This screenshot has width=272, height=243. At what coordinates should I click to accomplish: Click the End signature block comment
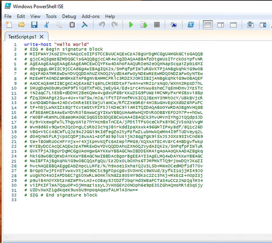pyautogui.click(x=61, y=195)
